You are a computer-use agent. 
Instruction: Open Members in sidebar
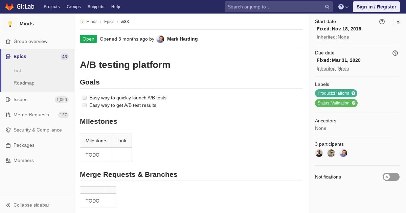[x=24, y=160]
